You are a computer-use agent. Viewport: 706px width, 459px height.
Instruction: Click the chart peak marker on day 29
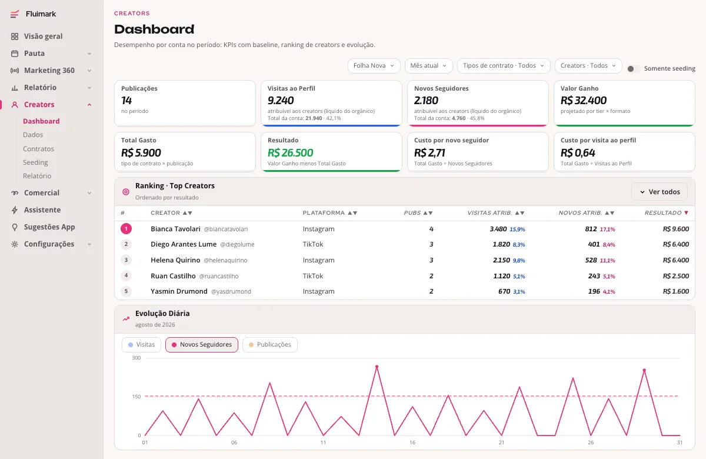[x=644, y=370]
